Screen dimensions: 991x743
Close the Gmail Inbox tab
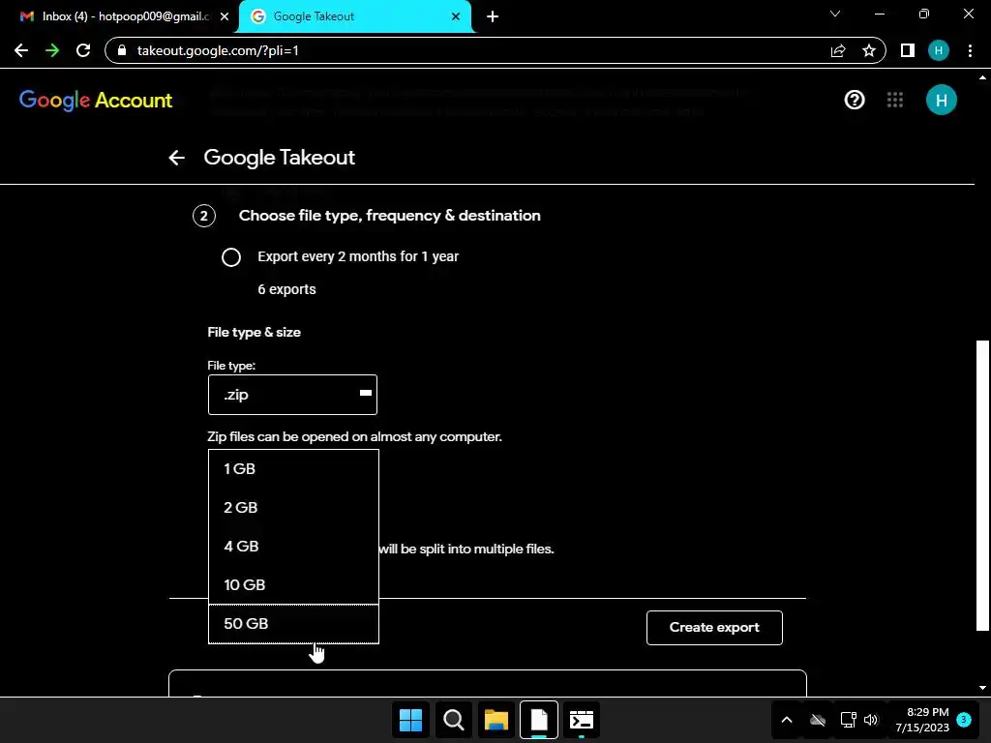[x=225, y=16]
